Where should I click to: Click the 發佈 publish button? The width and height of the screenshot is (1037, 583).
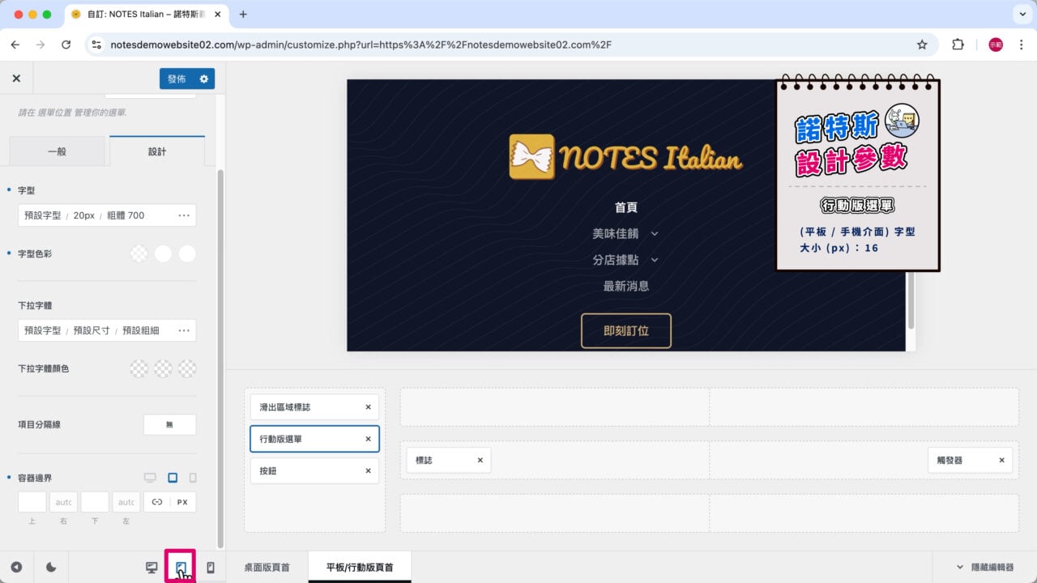tap(177, 79)
